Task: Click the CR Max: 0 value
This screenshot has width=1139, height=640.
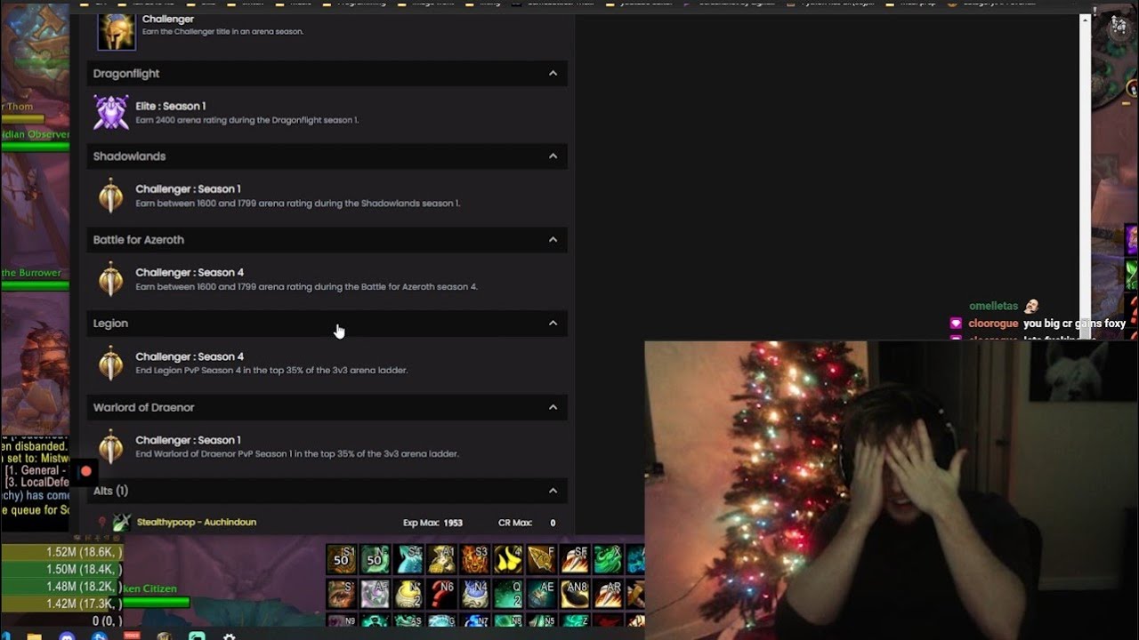Action: click(527, 523)
